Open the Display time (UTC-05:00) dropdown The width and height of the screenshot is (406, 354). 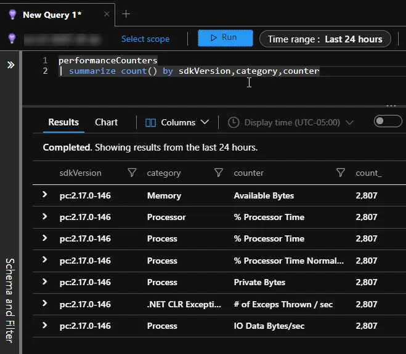pos(291,122)
